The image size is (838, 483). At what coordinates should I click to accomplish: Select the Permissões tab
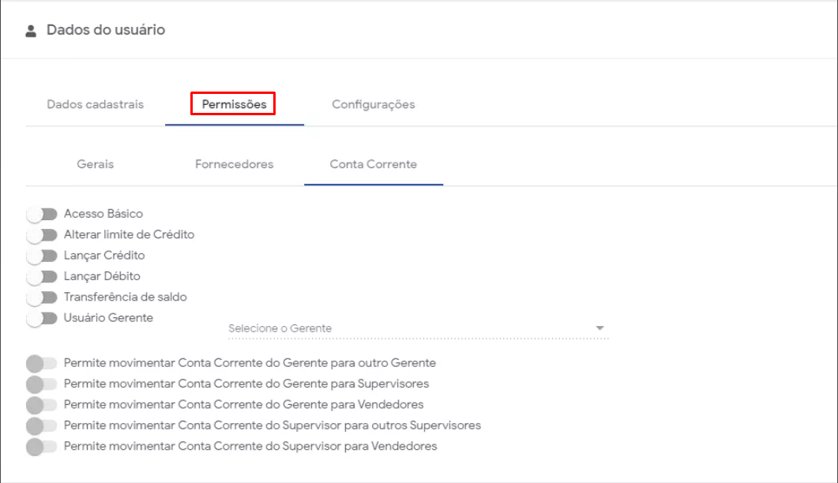point(234,104)
